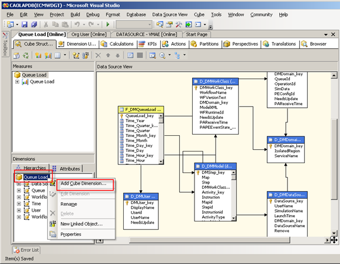Switch to the Start Page tab

pos(196,34)
